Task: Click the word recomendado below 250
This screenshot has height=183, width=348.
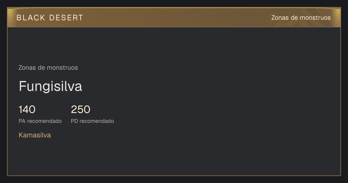Action: [97, 121]
